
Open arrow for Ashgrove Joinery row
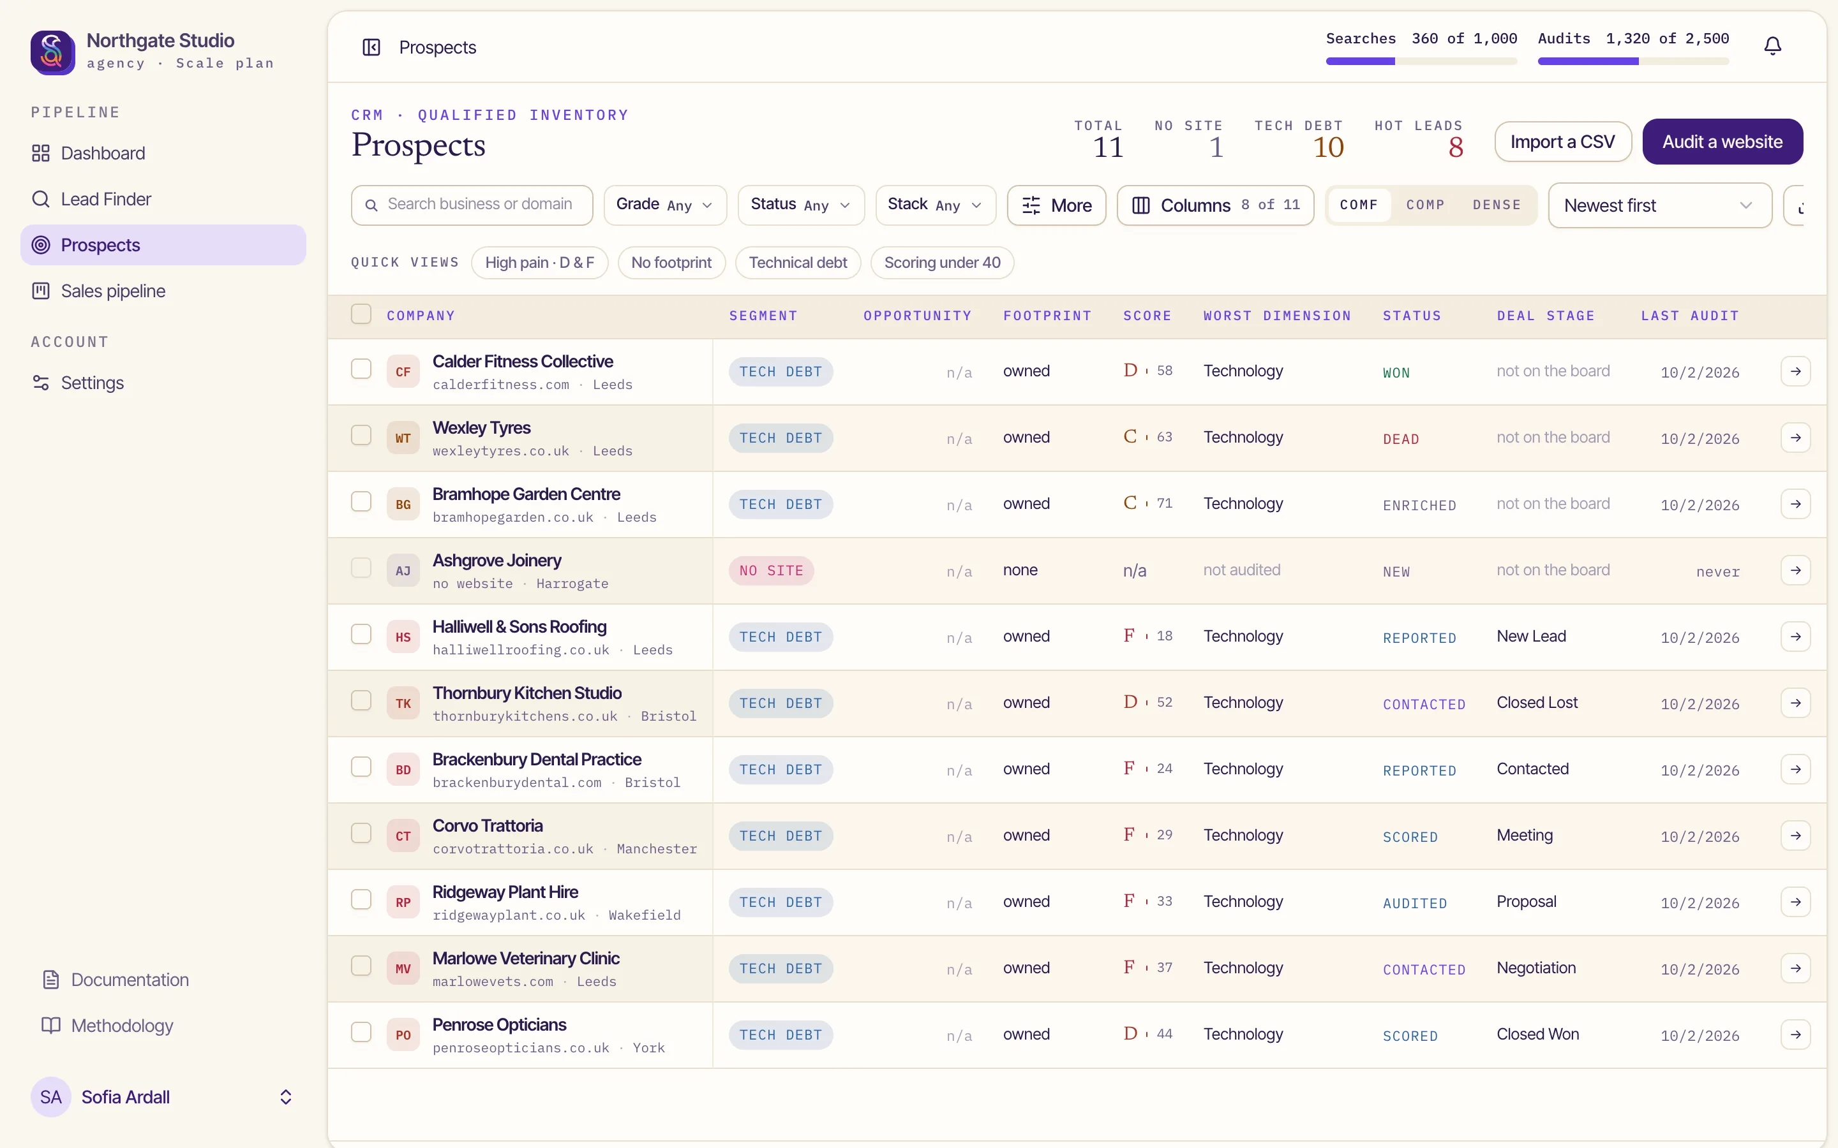1795,570
